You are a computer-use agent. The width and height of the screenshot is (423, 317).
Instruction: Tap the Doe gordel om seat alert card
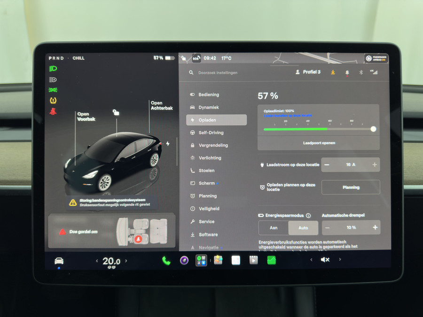[112, 231]
